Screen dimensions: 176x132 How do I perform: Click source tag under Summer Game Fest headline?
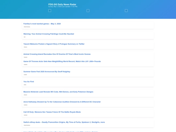click(25, 75)
